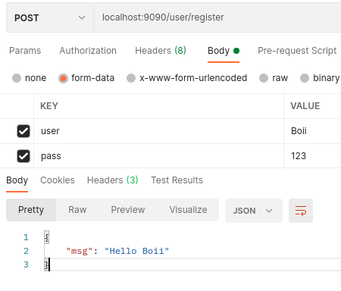
Task: Open the Test Results tab
Action: 177,180
